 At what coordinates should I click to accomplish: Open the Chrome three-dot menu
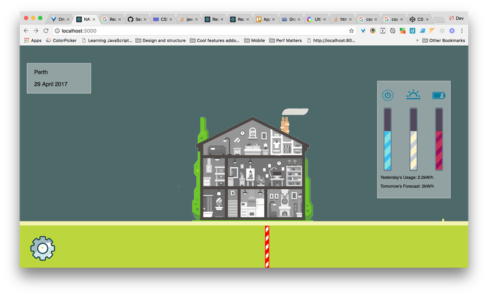click(x=462, y=31)
